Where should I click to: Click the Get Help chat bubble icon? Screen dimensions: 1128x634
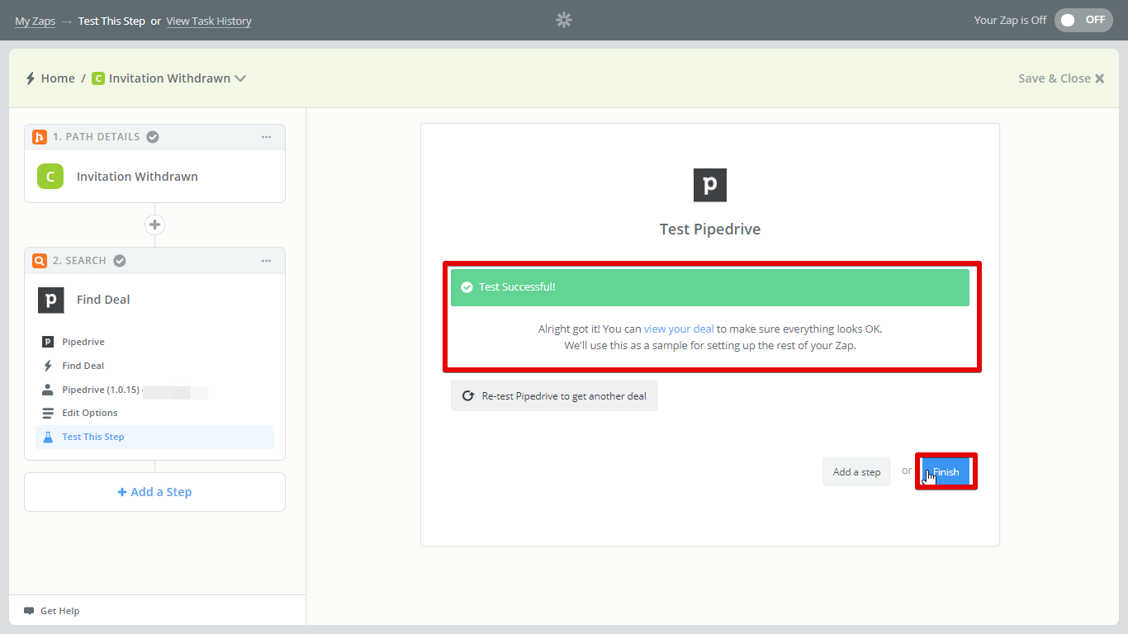pyautogui.click(x=29, y=611)
